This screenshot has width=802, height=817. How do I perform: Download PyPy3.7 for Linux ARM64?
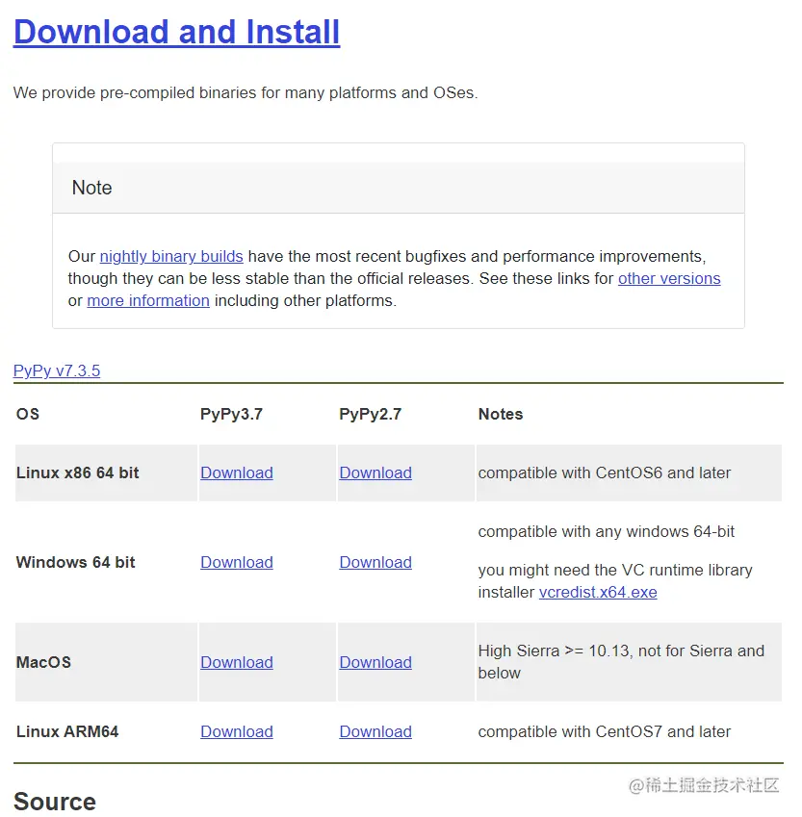(x=237, y=731)
